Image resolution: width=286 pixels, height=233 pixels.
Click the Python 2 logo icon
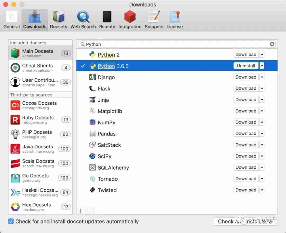point(92,54)
